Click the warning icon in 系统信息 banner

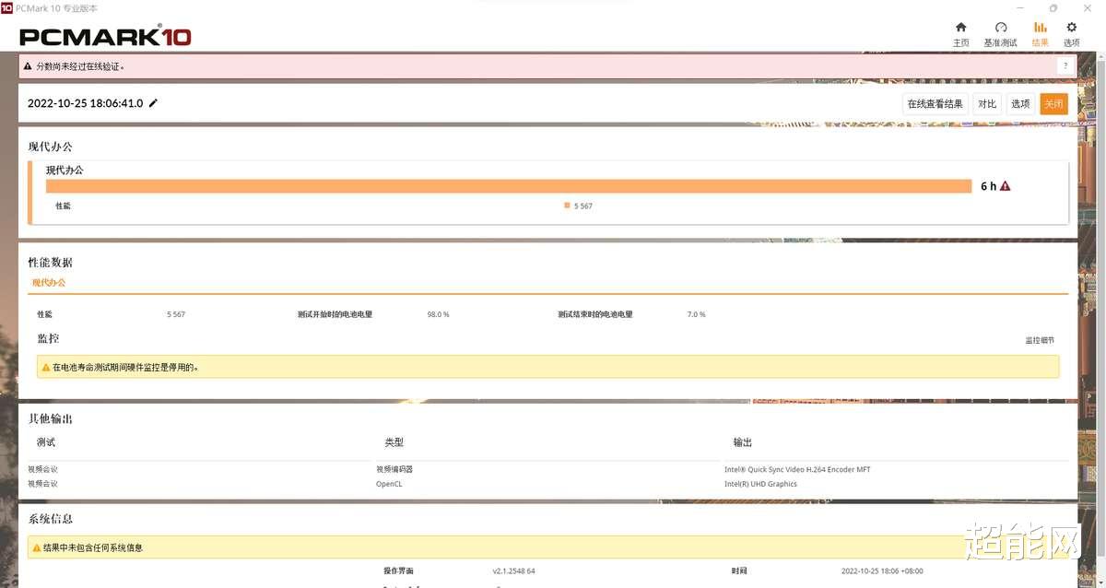[x=37, y=547]
